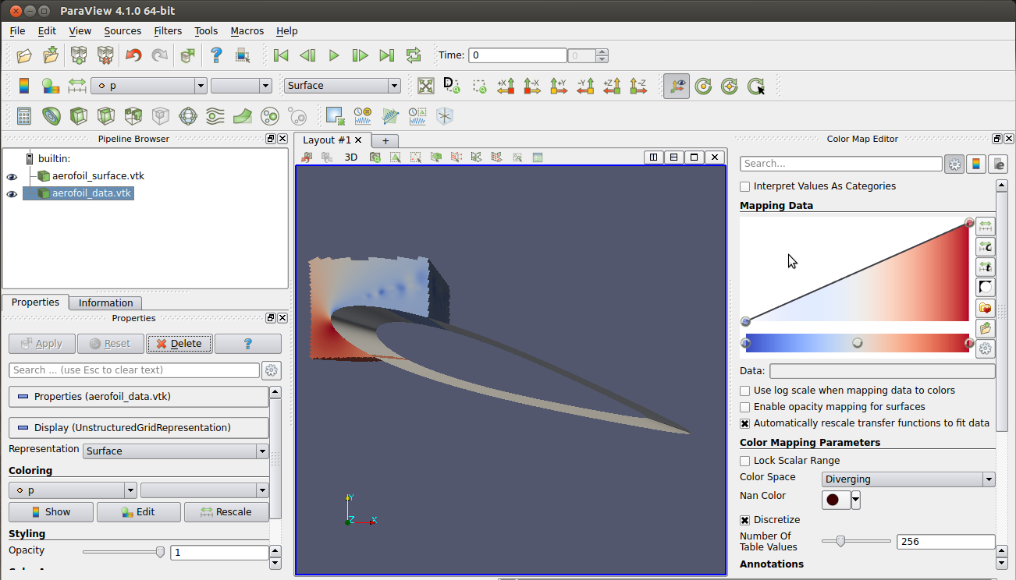Uncheck the Discretize checkbox
This screenshot has width=1016, height=580.
(x=745, y=520)
